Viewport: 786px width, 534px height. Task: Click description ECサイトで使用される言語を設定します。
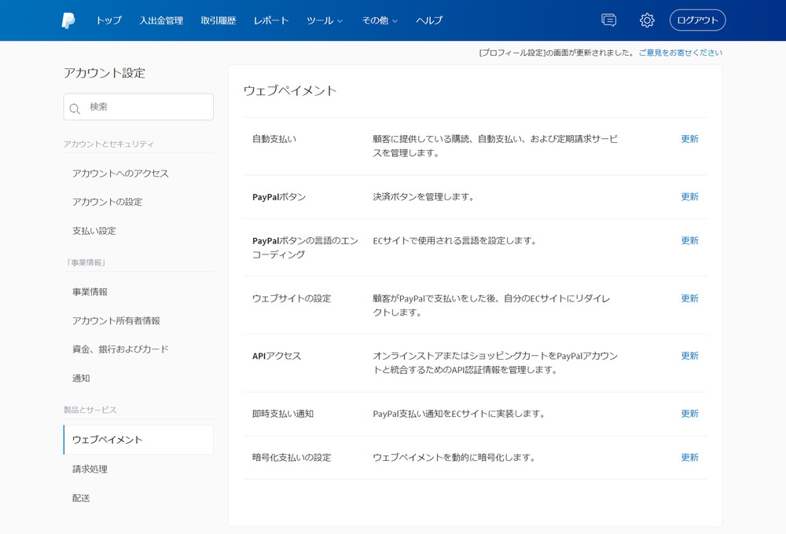pos(454,240)
